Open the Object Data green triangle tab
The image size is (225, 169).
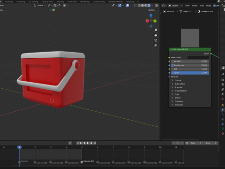pyautogui.click(x=223, y=129)
